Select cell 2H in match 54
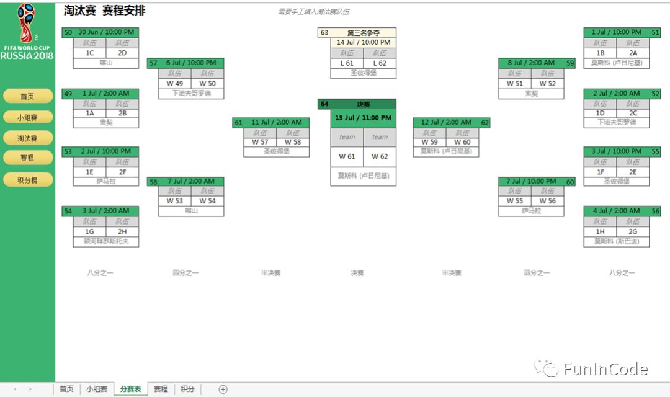670x397 pixels. tap(122, 231)
